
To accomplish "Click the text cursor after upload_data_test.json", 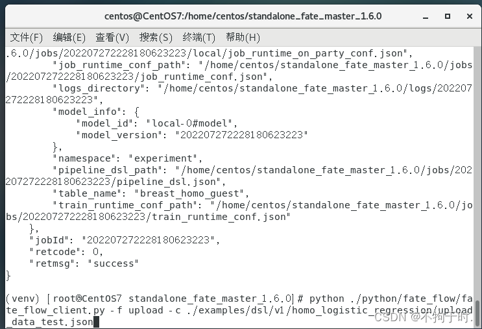I will coord(96,322).
